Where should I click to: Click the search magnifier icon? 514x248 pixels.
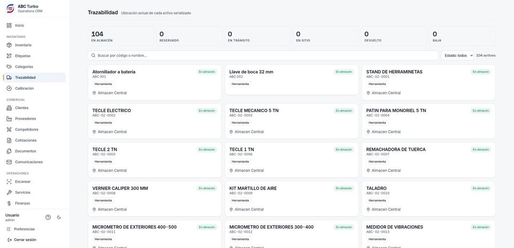93,56
